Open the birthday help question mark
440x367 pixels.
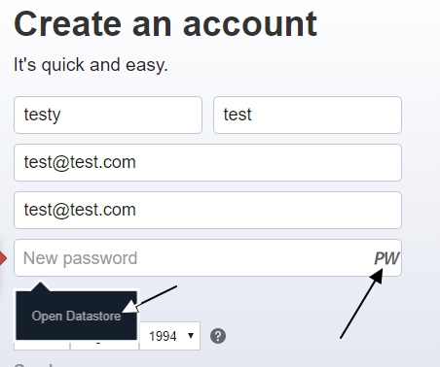(218, 336)
